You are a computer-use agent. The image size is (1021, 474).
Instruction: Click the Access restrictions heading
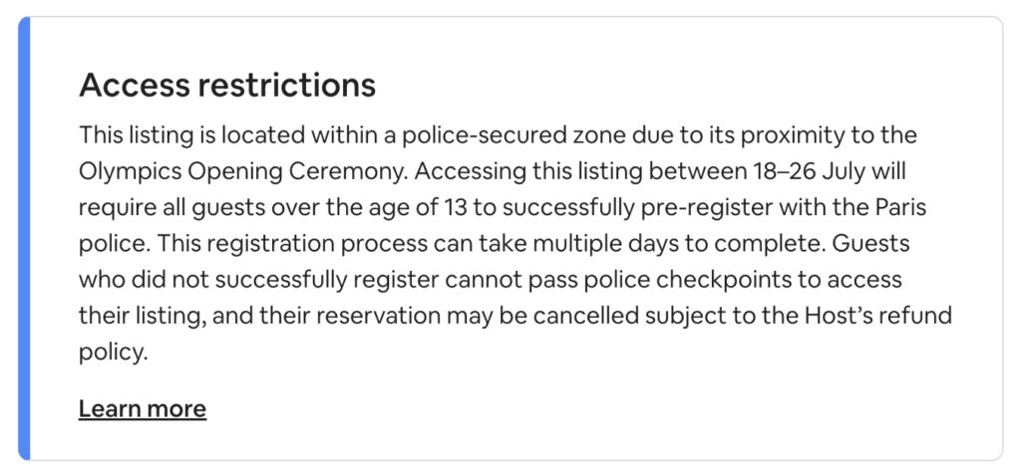coord(227,85)
